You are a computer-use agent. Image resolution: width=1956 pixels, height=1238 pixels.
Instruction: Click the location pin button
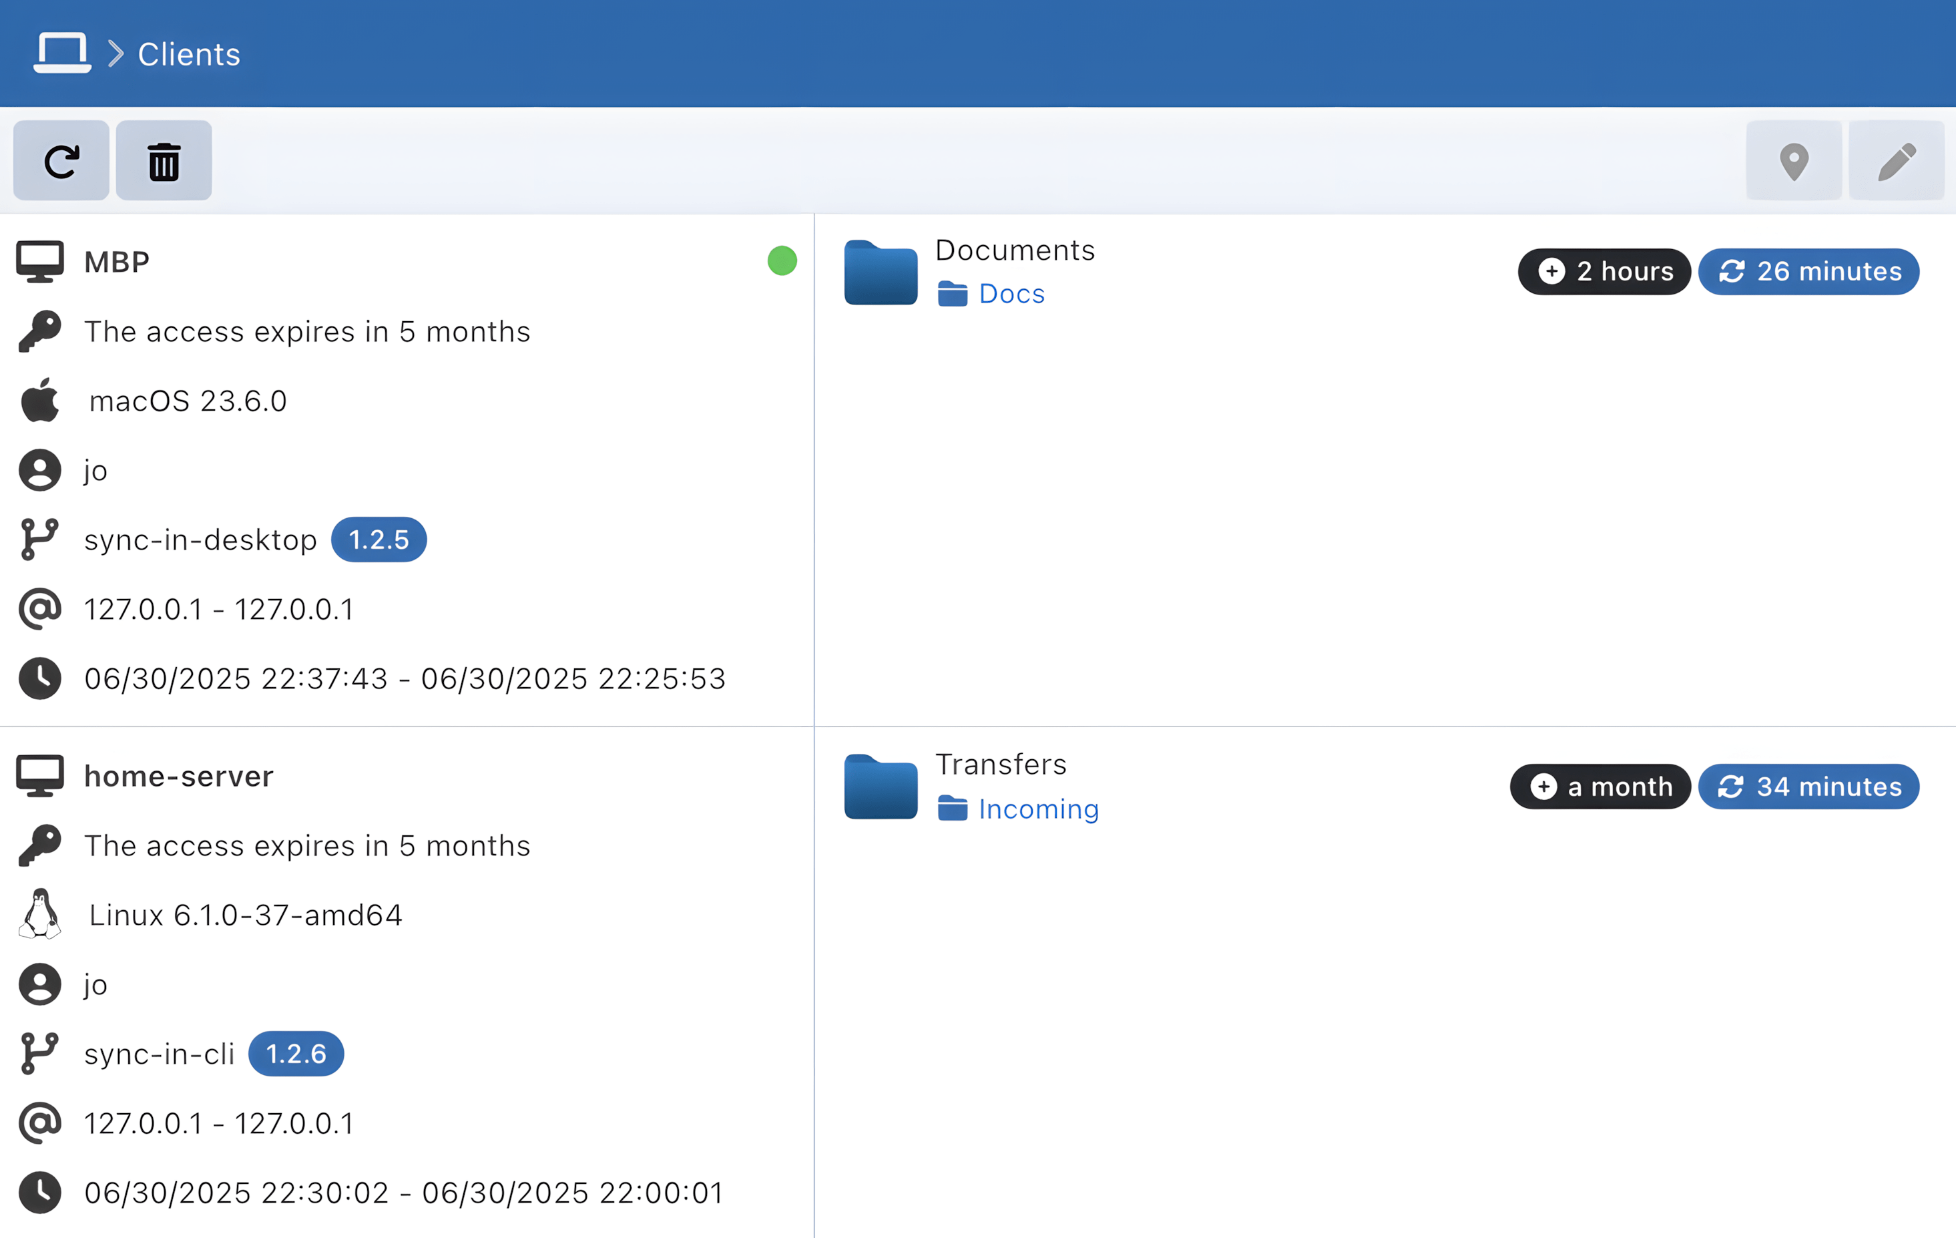coord(1794,161)
